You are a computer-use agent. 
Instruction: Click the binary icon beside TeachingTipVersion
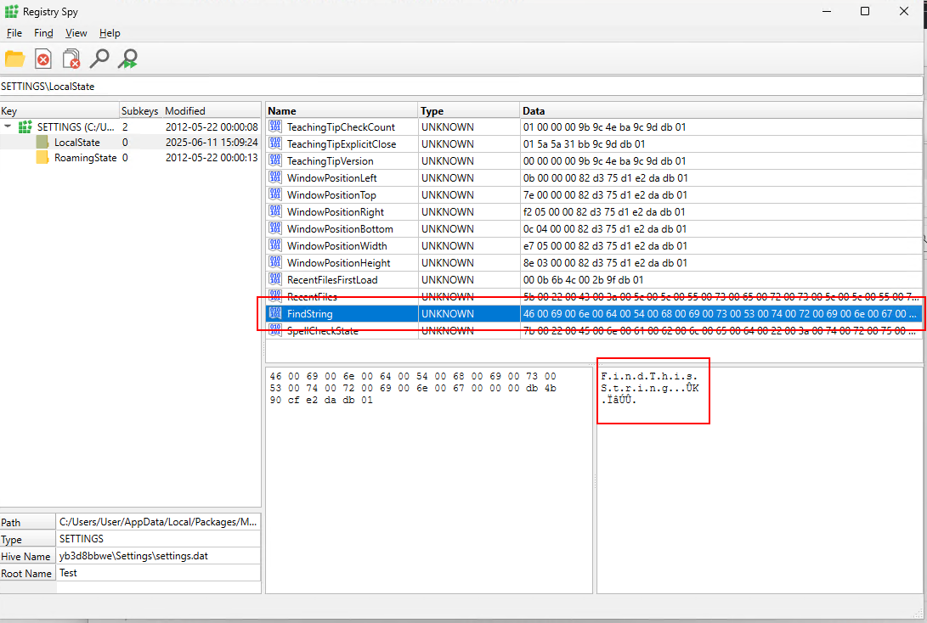[275, 160]
